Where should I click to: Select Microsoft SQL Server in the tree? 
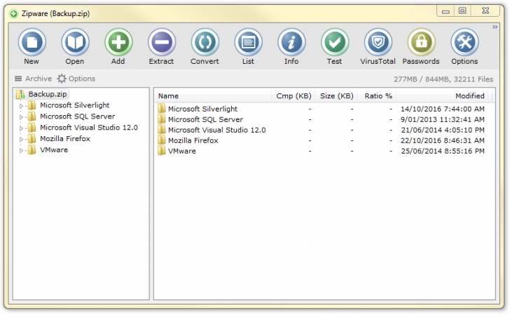(77, 116)
